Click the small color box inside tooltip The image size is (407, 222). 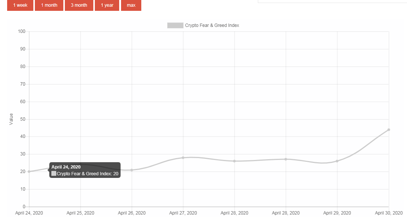(x=54, y=173)
